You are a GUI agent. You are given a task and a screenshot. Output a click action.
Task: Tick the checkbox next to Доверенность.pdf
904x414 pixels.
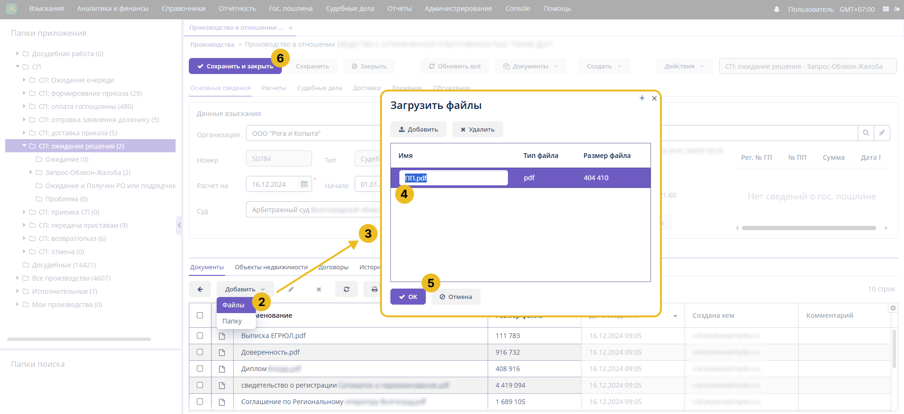[x=200, y=352]
